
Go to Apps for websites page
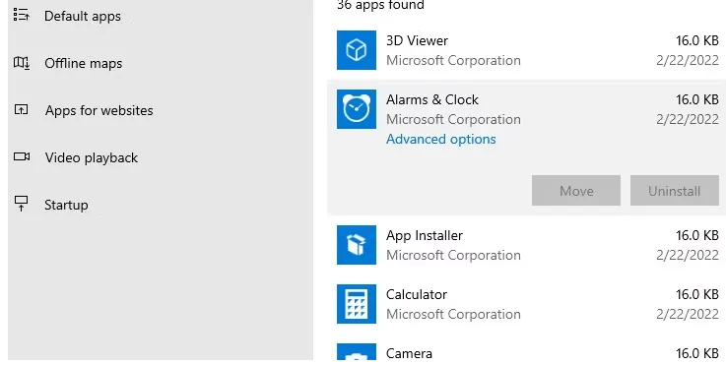pos(99,110)
